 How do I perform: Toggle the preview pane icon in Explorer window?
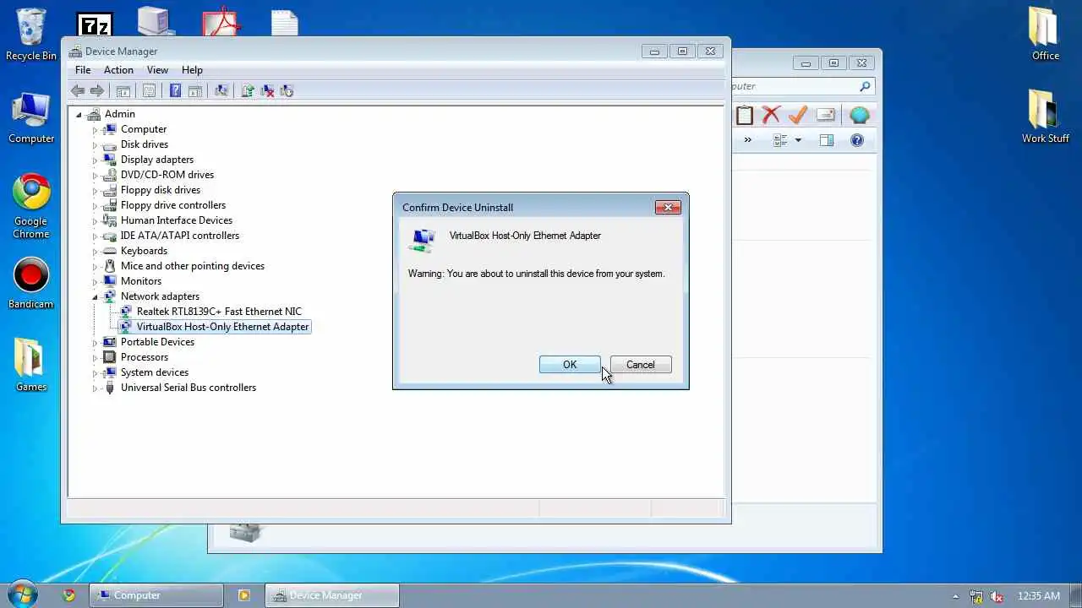826,140
